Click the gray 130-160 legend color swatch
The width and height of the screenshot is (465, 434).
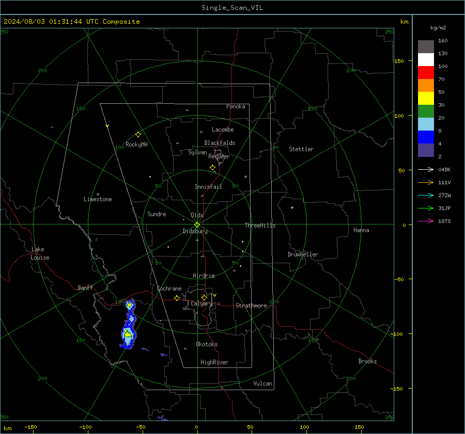[x=426, y=47]
